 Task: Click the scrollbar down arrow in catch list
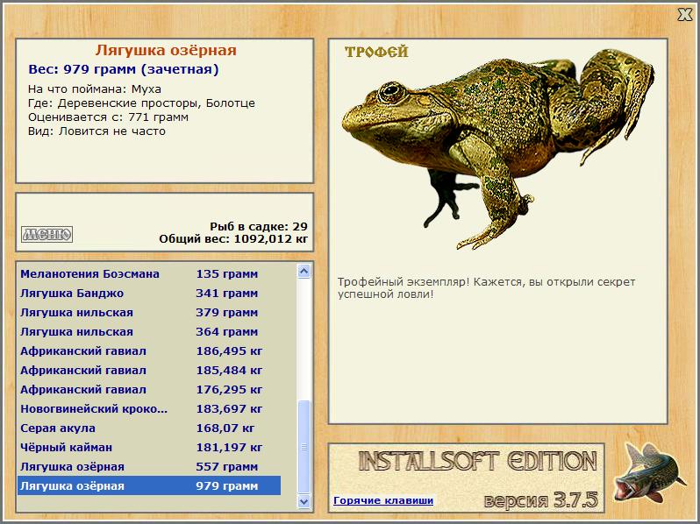[304, 501]
